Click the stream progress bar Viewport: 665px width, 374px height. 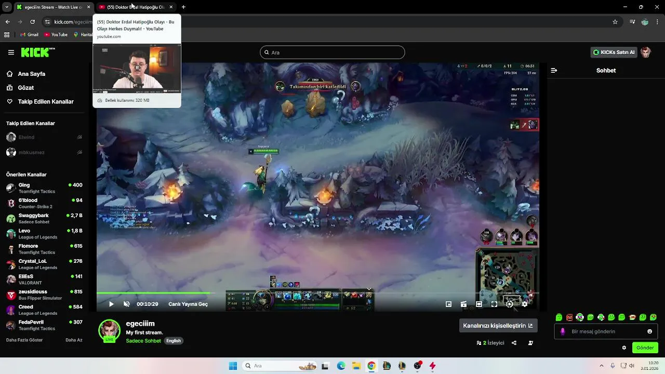click(x=317, y=293)
